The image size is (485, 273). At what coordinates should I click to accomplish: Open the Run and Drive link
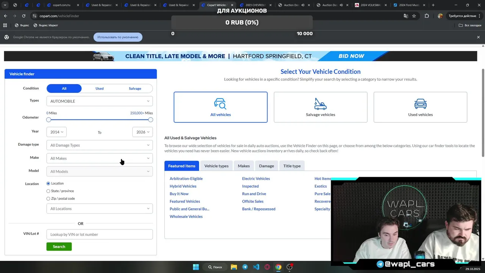click(x=254, y=194)
